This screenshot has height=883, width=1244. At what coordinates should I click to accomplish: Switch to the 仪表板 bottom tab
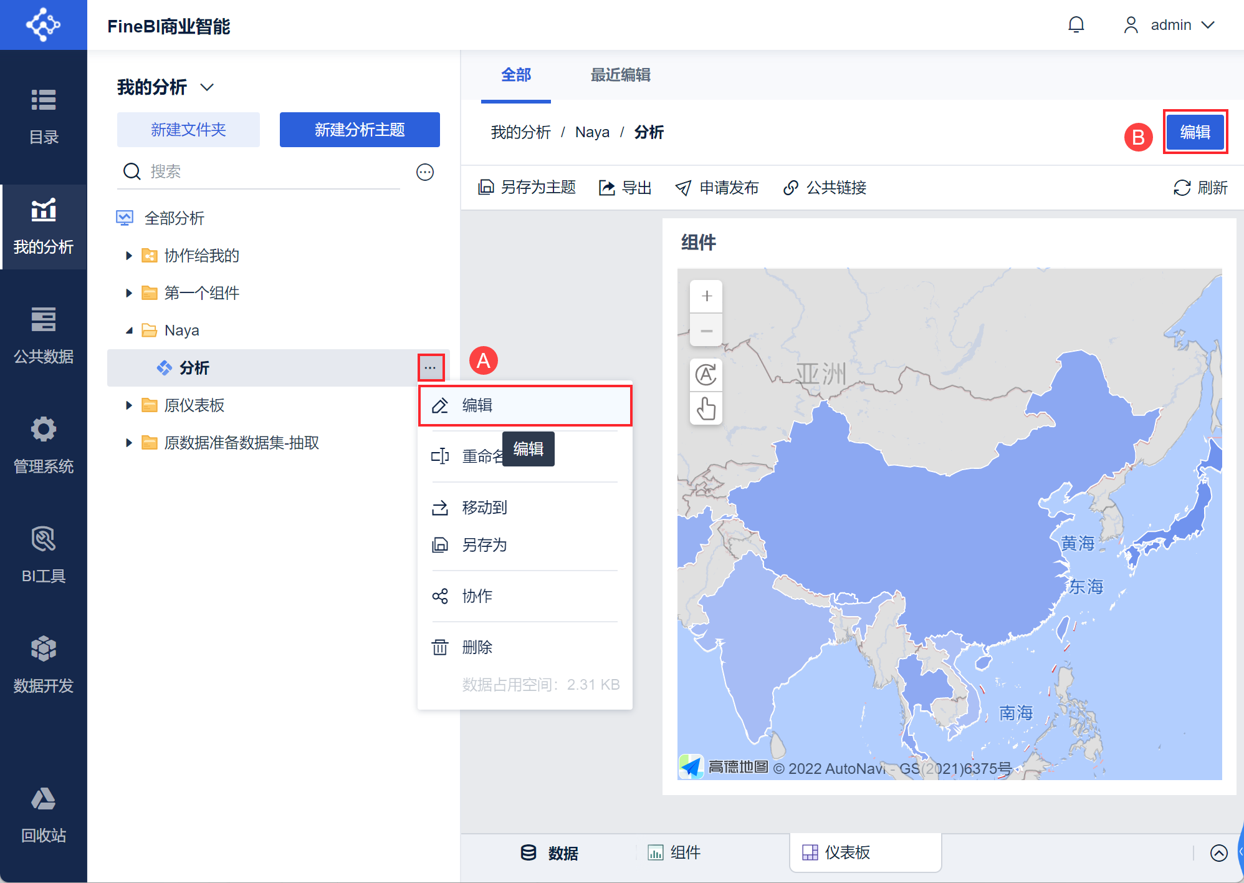[846, 852]
